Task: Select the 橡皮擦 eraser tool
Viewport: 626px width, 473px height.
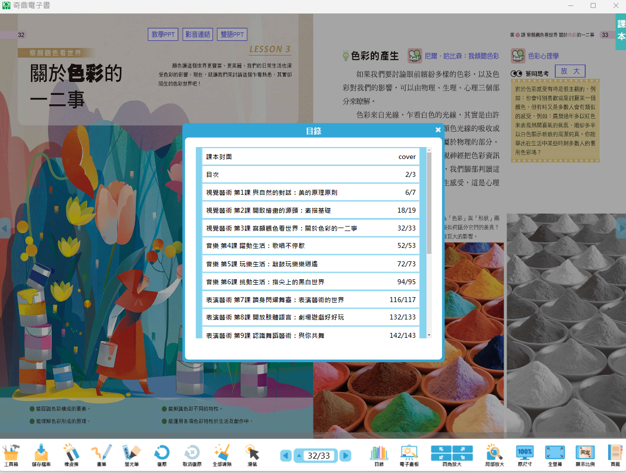Action: pyautogui.click(x=71, y=455)
